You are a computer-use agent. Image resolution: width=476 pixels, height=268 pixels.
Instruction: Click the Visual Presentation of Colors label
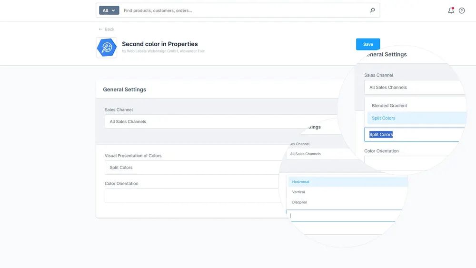pos(133,156)
